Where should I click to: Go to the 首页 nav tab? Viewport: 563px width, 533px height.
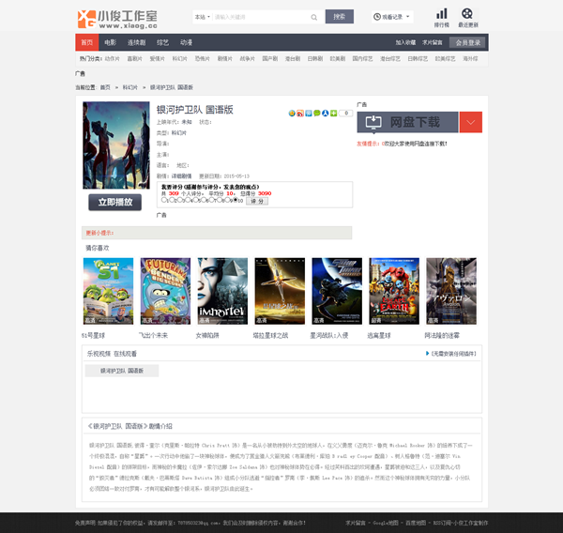click(87, 42)
